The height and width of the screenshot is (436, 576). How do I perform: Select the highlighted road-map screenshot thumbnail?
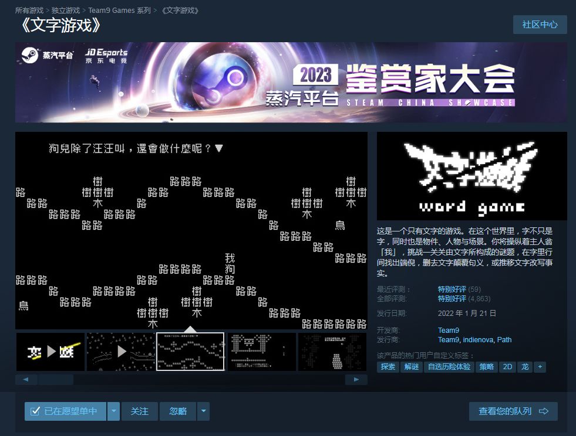click(190, 352)
